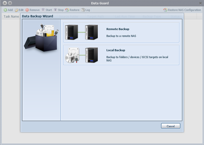Select the Remote Backup option
Image resolution: width=204 pixels, height=145 pixels.
tap(121, 32)
